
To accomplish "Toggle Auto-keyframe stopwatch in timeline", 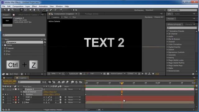I will click(x=76, y=82).
